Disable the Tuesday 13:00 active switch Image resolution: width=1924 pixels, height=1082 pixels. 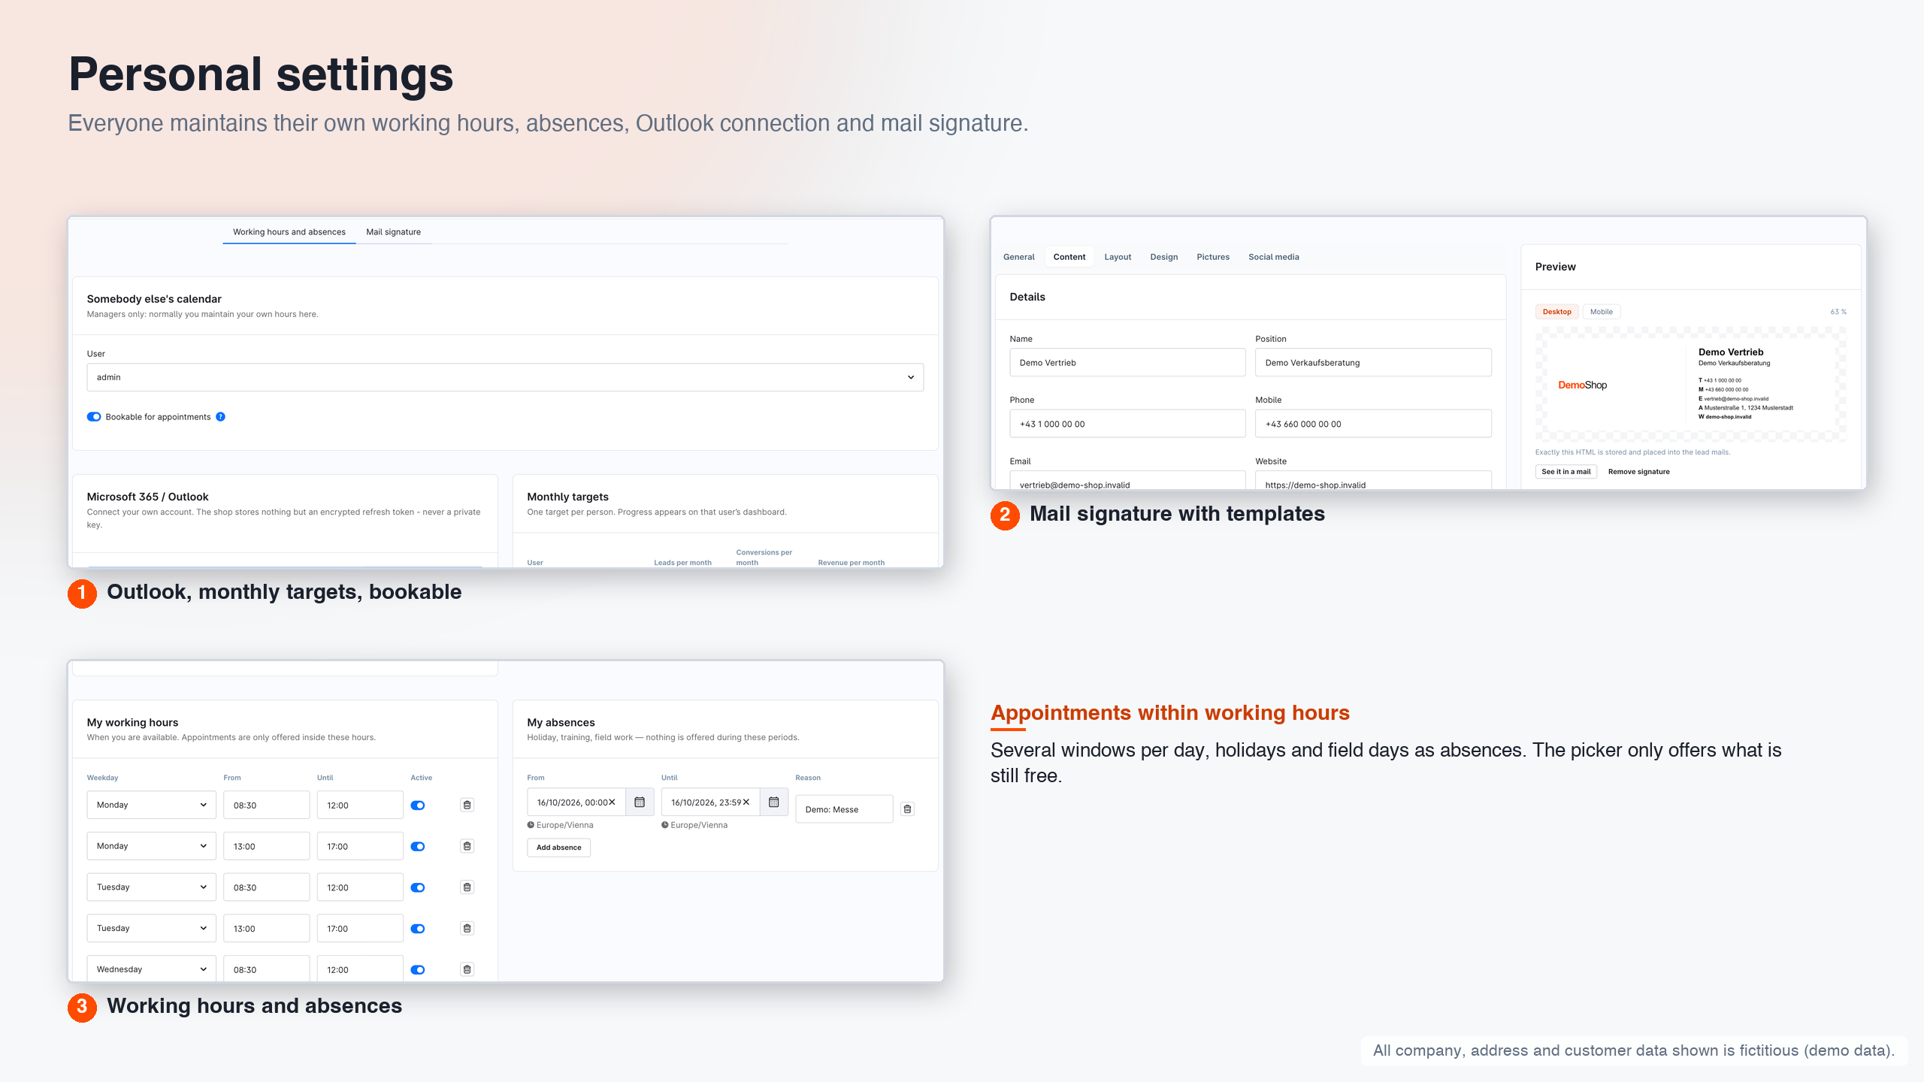[418, 929]
